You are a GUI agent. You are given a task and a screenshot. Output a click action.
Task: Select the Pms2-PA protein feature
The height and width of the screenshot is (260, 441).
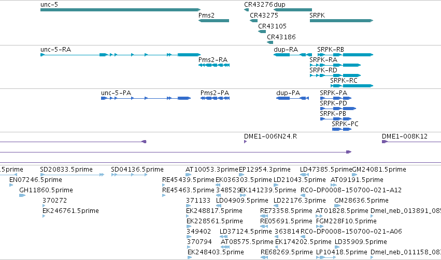[215, 98]
